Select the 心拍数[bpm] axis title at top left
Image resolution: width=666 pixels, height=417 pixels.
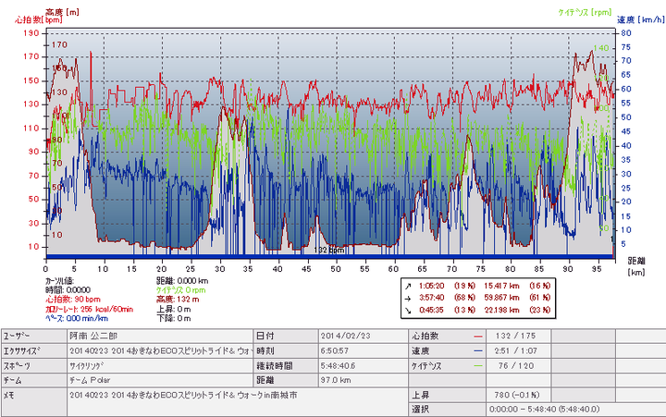pyautogui.click(x=39, y=19)
